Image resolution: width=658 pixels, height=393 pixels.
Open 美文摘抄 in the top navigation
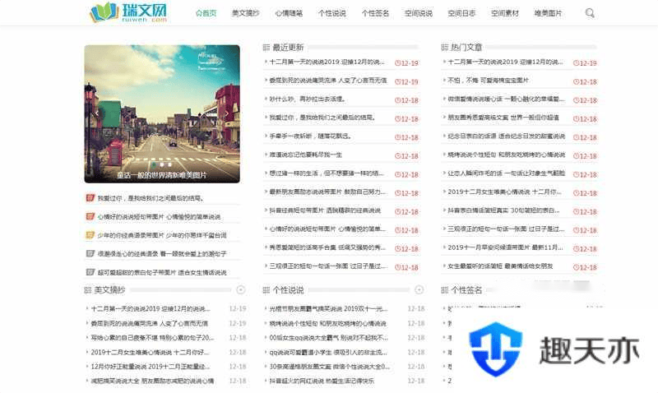pyautogui.click(x=245, y=13)
